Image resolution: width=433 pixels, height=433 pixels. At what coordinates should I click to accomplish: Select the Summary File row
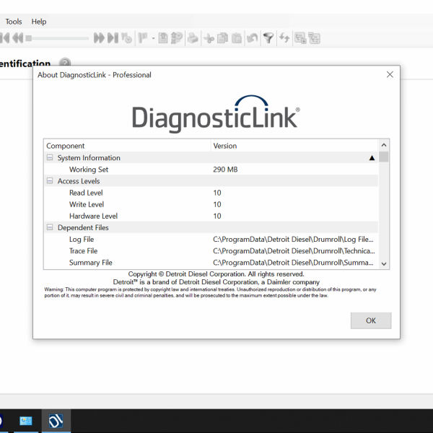[211, 262]
